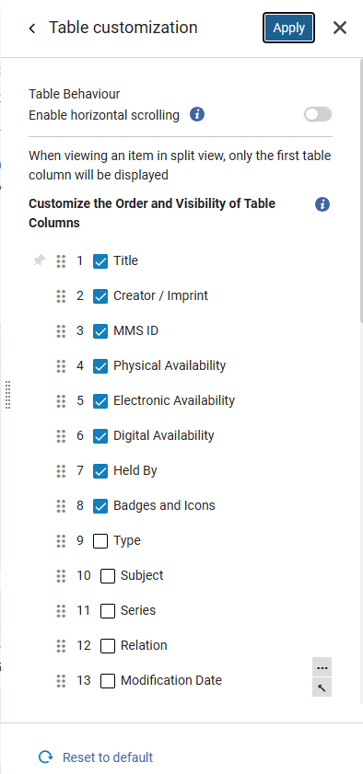This screenshot has height=774, width=363.
Task: Uncheck the Physical Availability checkbox
Action: (x=100, y=366)
